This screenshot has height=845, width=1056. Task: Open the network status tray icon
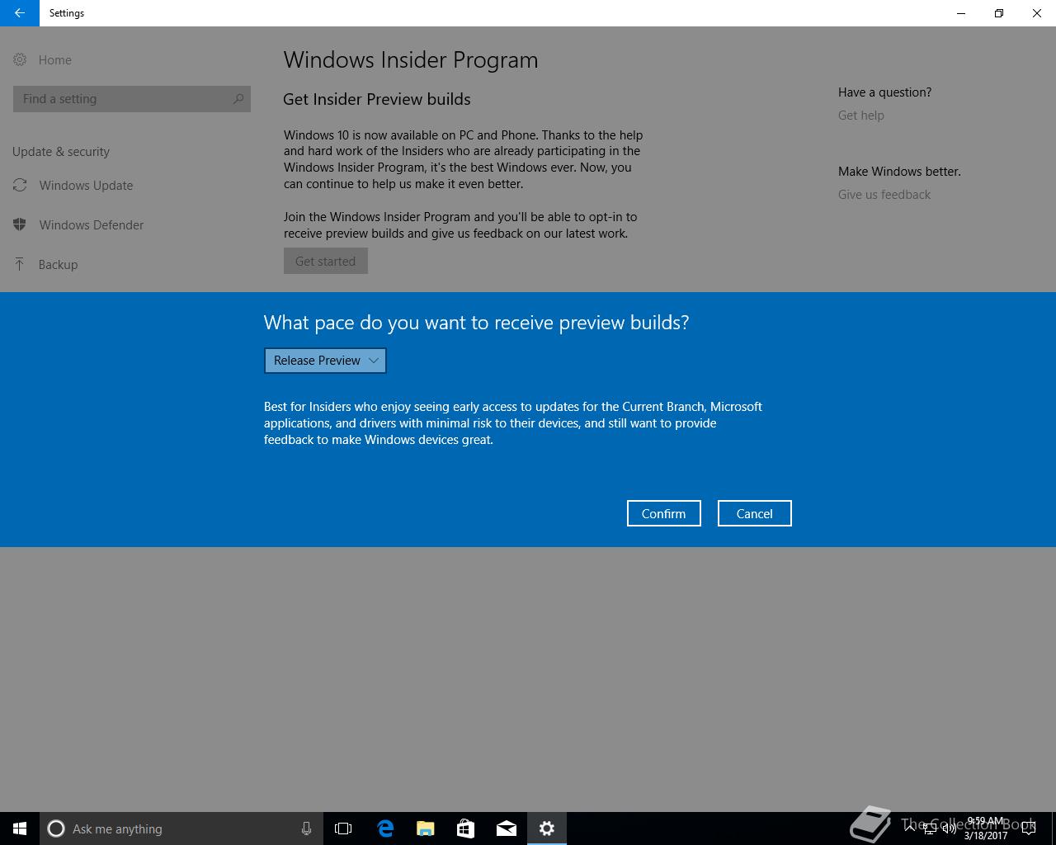pos(930,828)
